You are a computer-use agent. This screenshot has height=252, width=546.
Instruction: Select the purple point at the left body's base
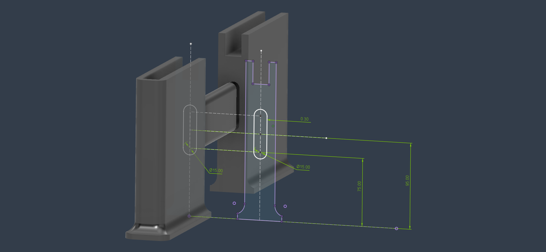point(189,216)
